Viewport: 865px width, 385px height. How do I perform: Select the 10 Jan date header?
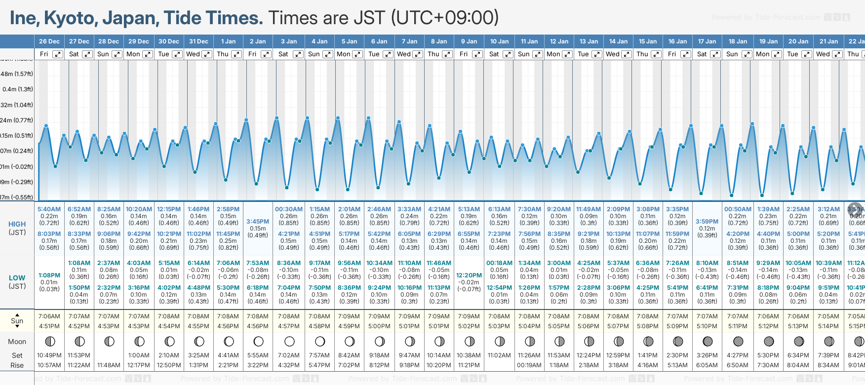coord(499,41)
